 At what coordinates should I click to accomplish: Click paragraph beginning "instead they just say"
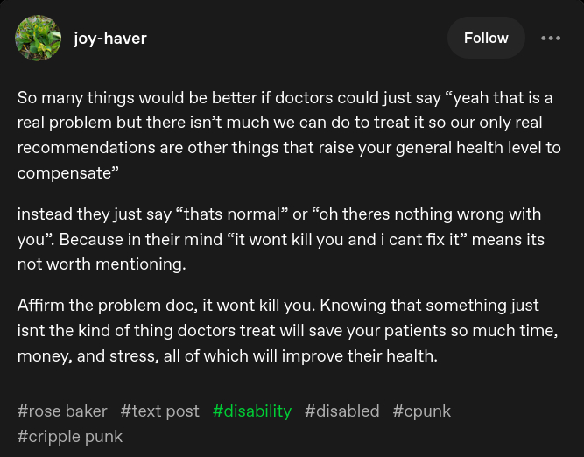[280, 239]
